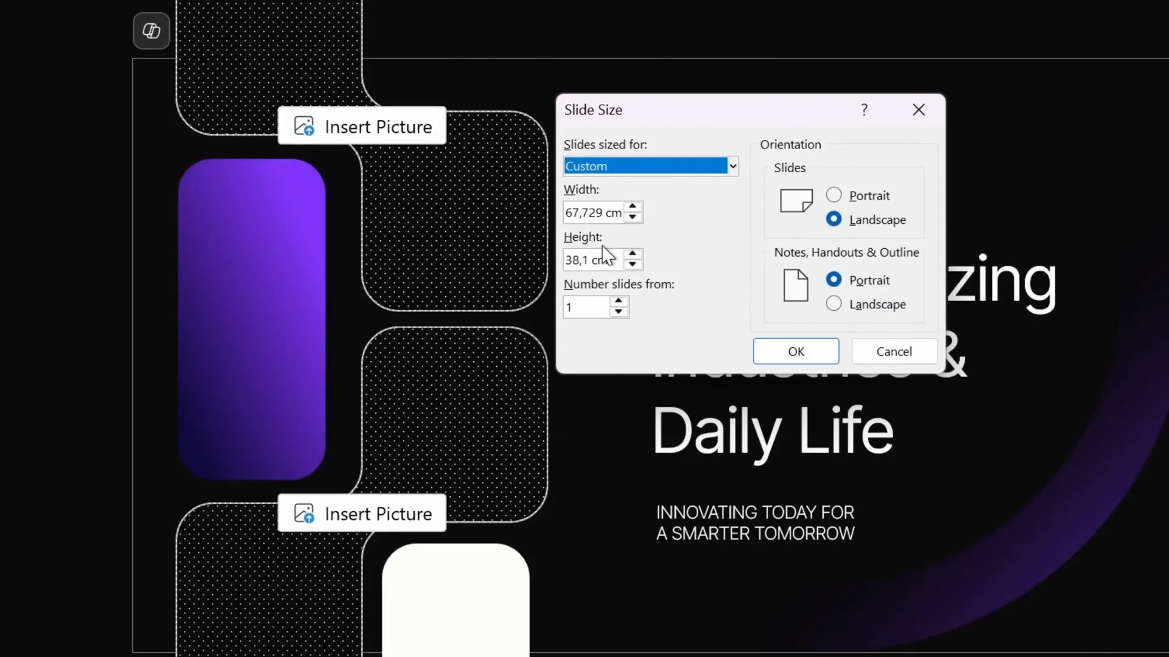Open Help using the question mark icon
Screen dimensions: 1169x657
coord(865,109)
